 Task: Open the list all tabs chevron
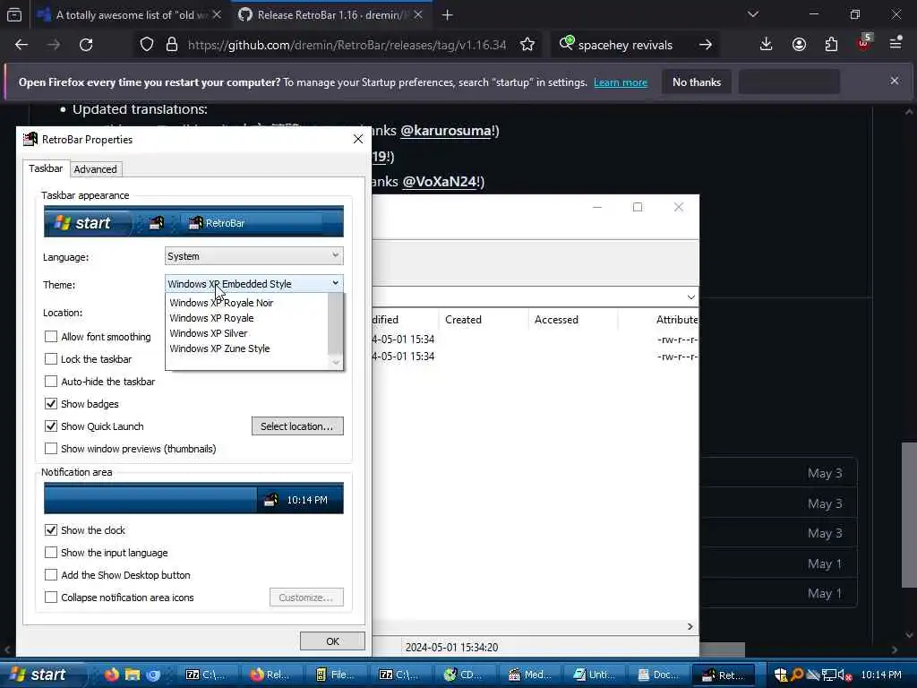point(752,14)
